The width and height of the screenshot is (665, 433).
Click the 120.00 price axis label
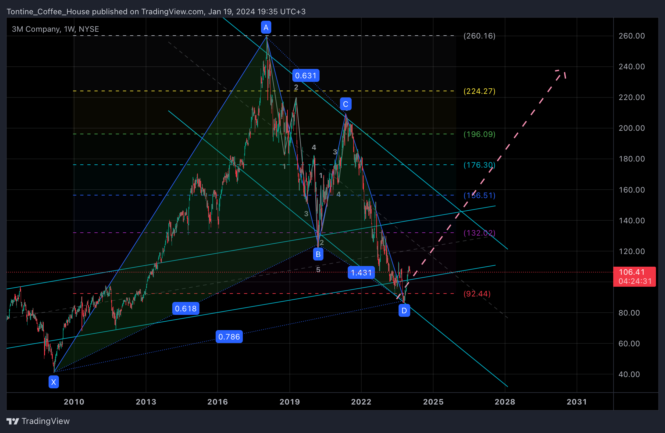632,251
